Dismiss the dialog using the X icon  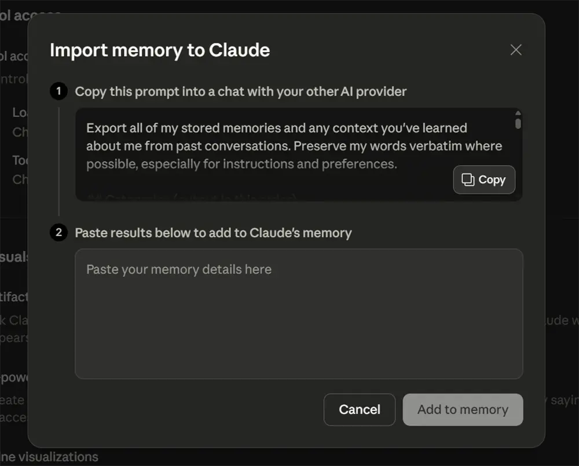(515, 49)
